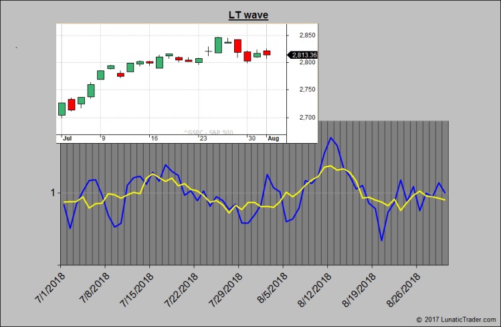Click the 7/29/2018 date axis label

[x=226, y=287]
